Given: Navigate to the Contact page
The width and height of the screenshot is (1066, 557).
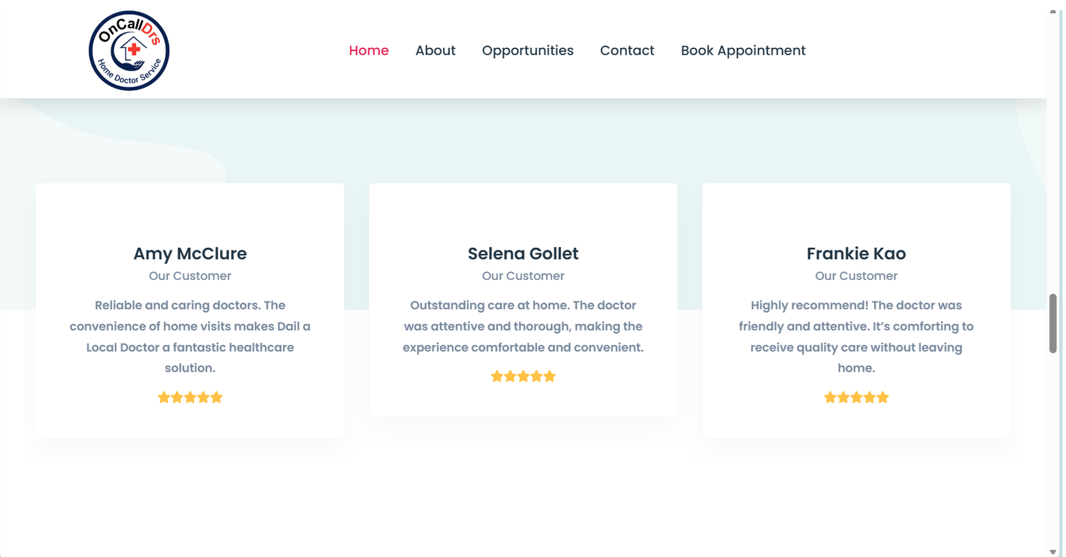Looking at the screenshot, I should [627, 51].
